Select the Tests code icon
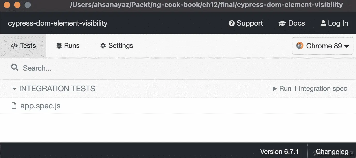The image size is (356, 158). click(14, 46)
